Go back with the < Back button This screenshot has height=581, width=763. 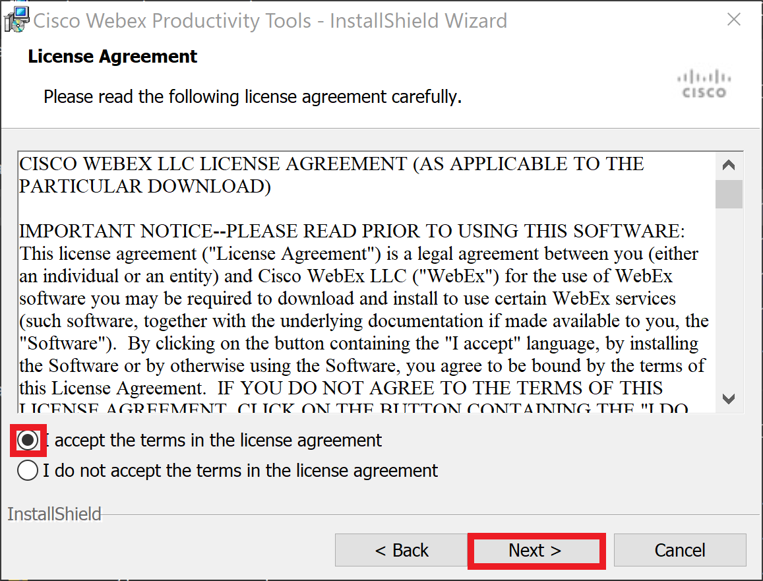point(402,551)
